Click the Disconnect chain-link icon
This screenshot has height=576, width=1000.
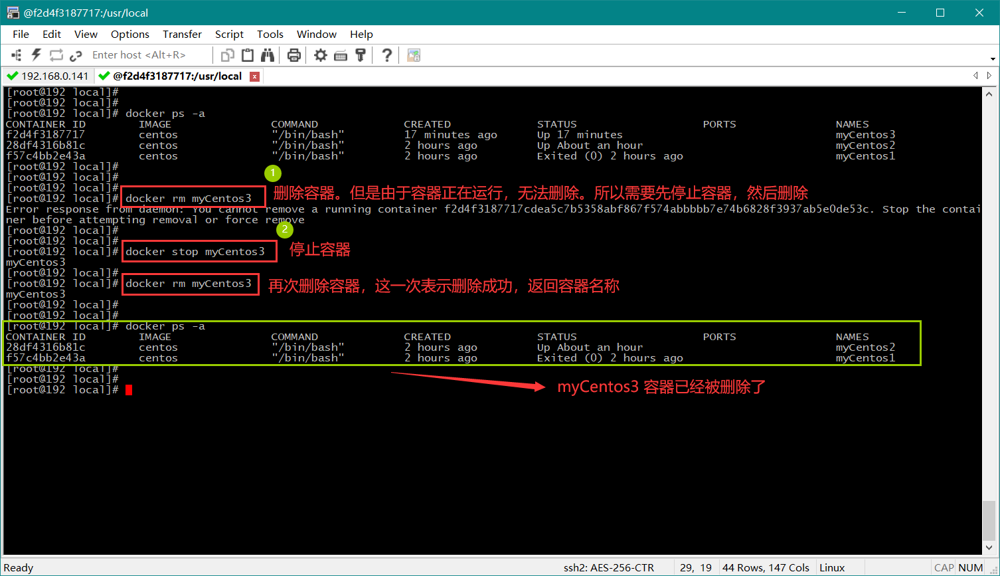pyautogui.click(x=76, y=55)
